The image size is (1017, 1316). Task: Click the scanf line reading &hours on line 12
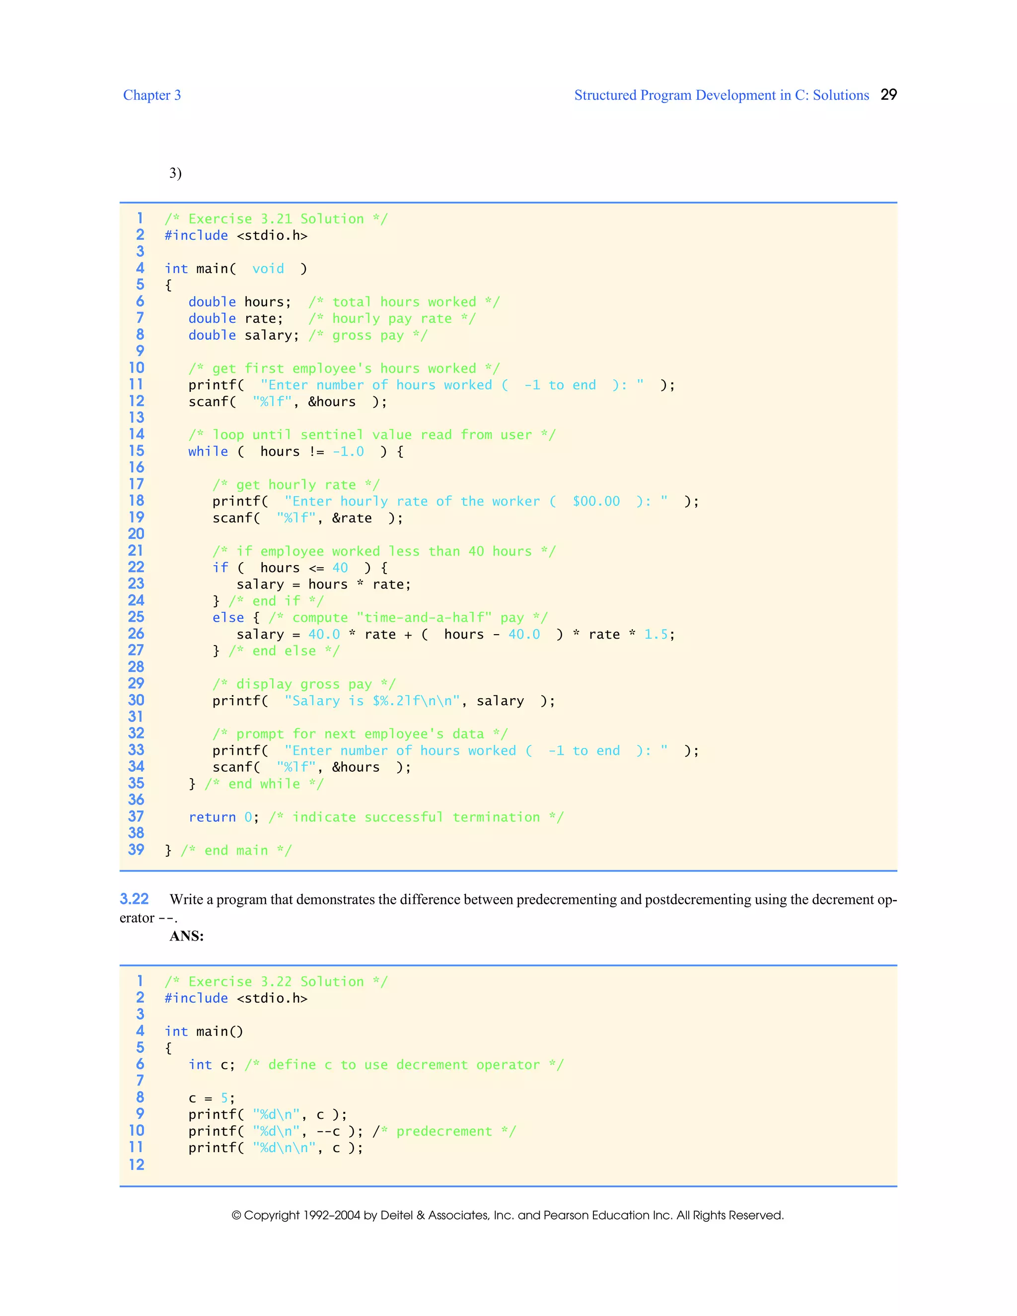[288, 402]
